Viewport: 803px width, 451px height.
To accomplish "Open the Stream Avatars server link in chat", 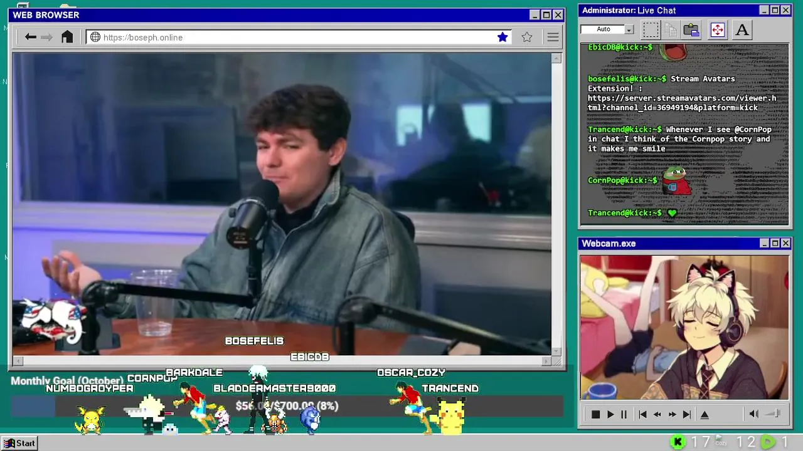I will click(x=682, y=103).
